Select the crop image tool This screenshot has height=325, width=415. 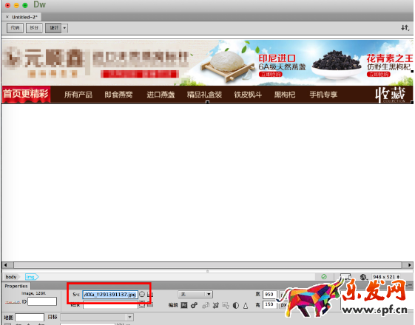coord(216,306)
